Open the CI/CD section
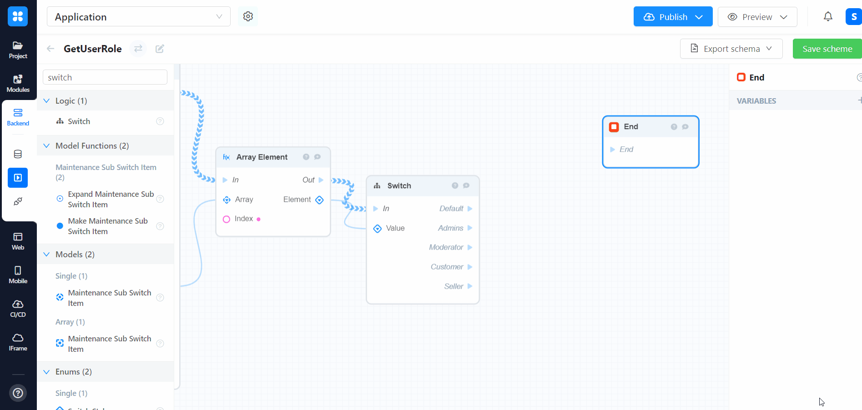This screenshot has width=862, height=410. click(x=18, y=308)
